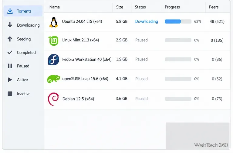The image size is (233, 153).
Task: Click the Tux penguin icon for Ubuntu
Action: coord(54,22)
